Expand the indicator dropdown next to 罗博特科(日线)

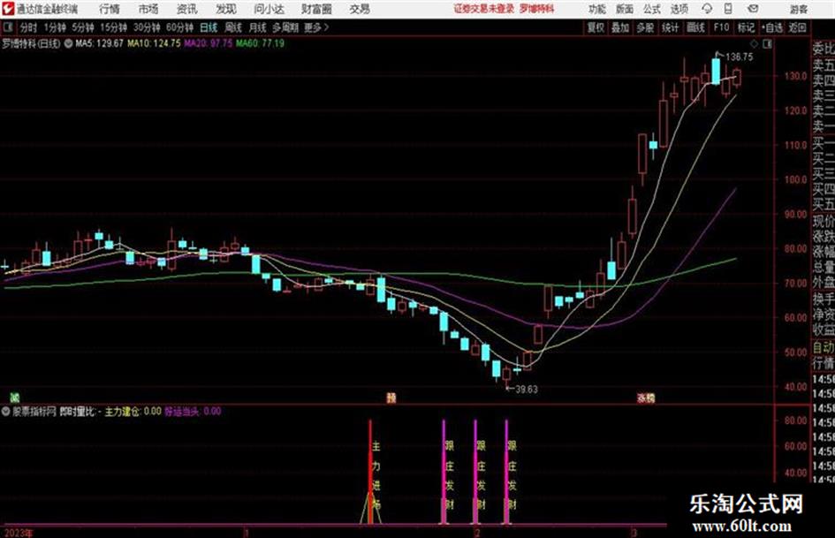click(x=68, y=43)
